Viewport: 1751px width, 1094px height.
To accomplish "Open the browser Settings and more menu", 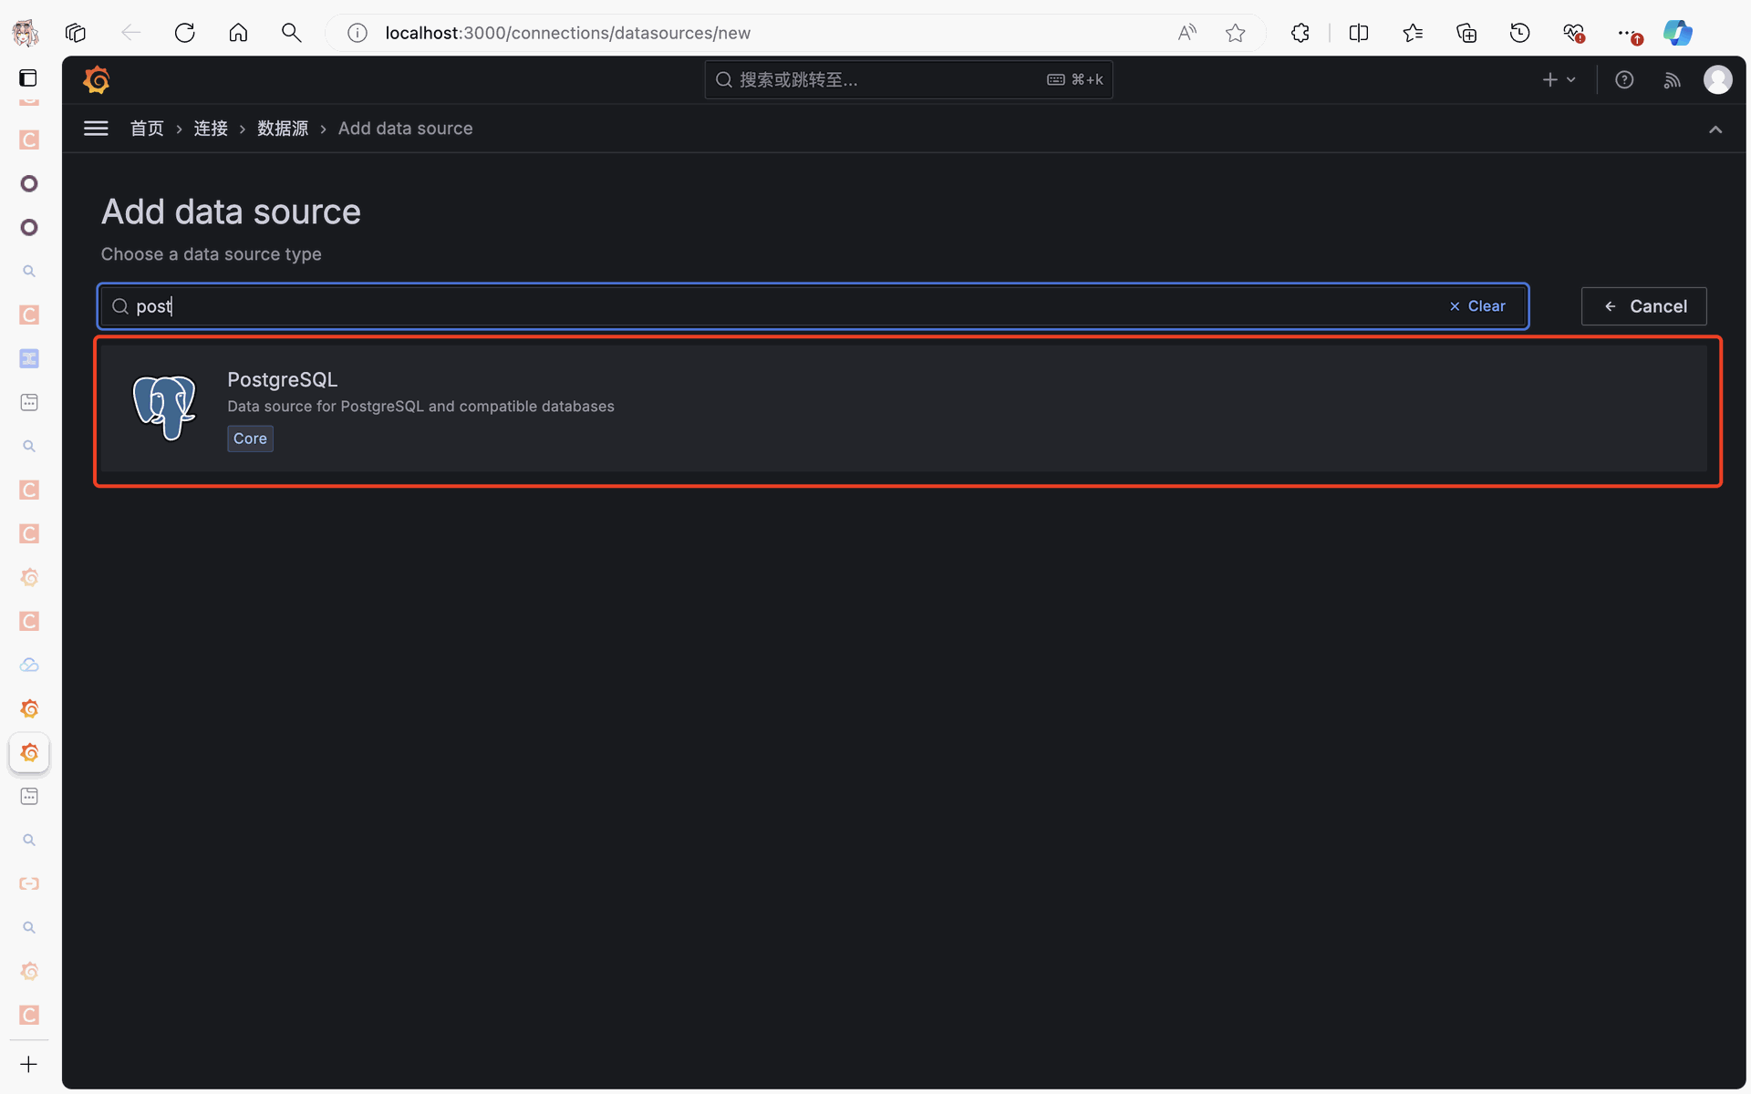I will (1628, 33).
